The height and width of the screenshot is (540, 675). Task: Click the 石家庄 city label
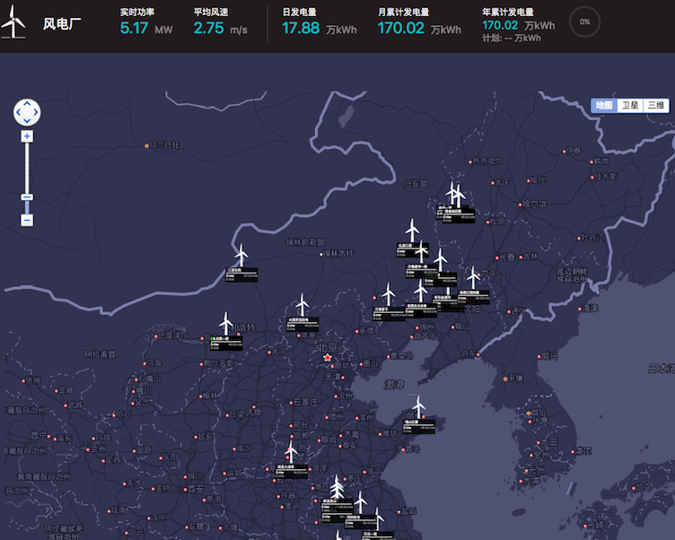(x=305, y=402)
